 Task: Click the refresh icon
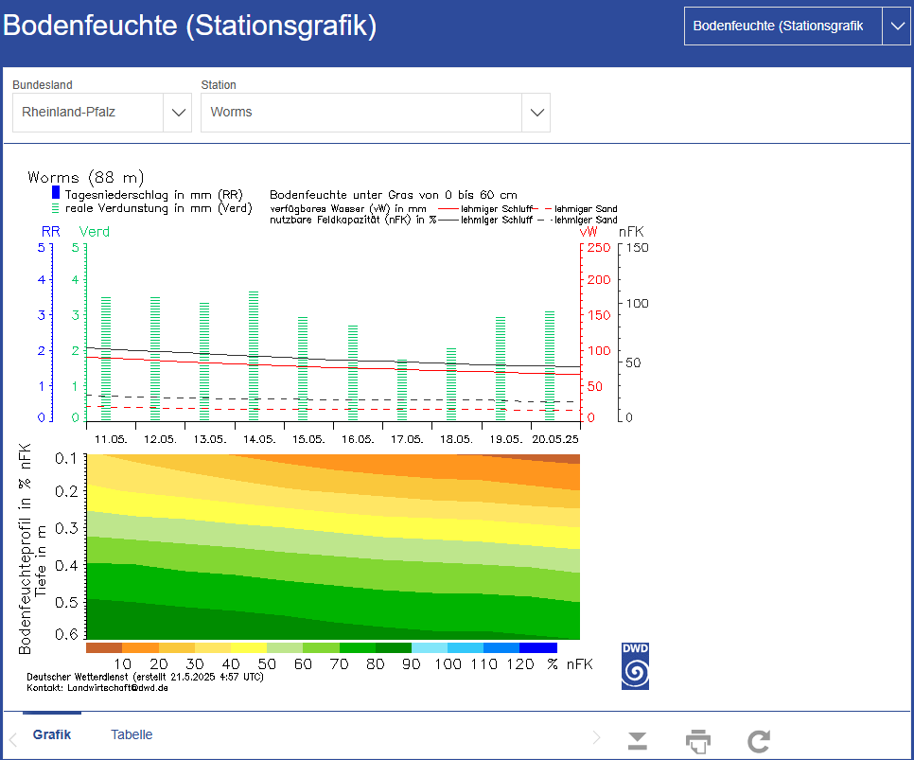pyautogui.click(x=759, y=740)
